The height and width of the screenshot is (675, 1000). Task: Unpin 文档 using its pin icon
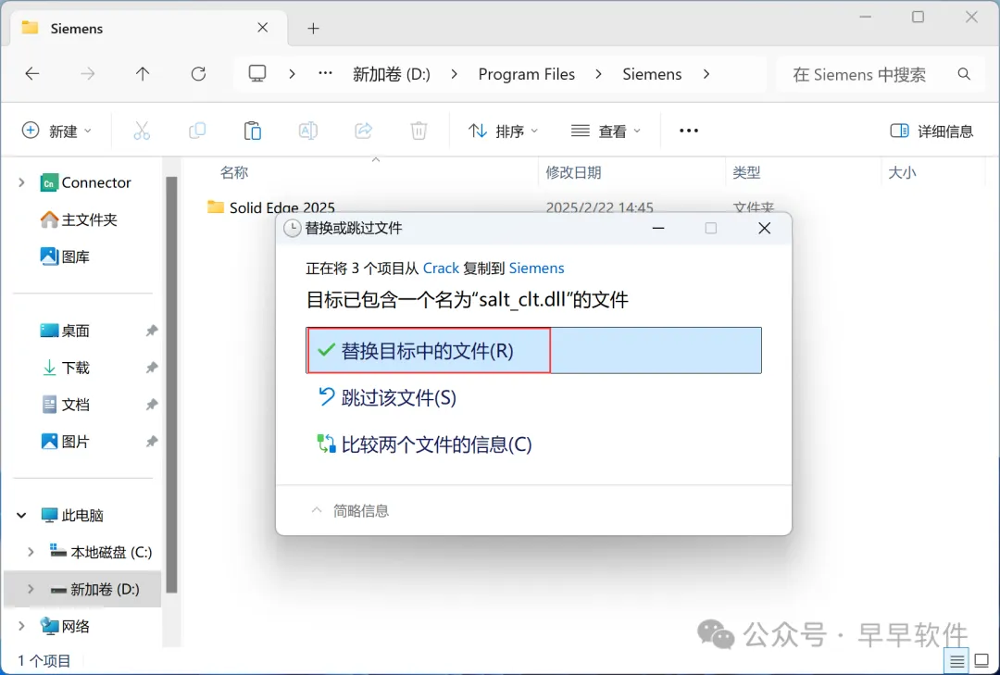tap(151, 405)
